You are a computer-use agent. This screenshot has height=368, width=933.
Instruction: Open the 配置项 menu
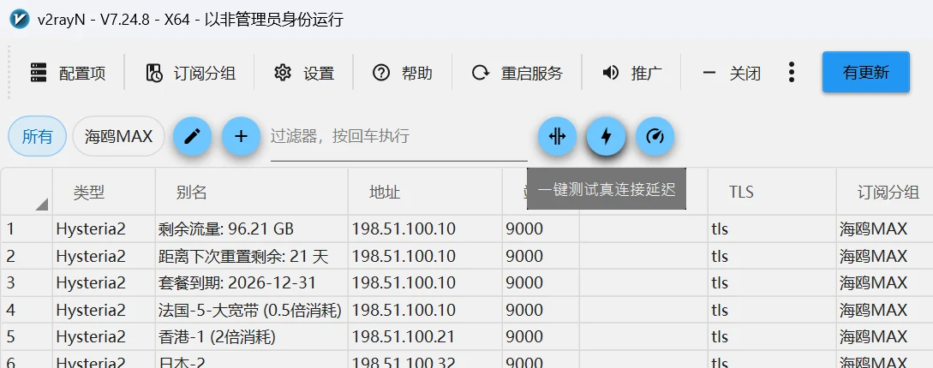[68, 73]
